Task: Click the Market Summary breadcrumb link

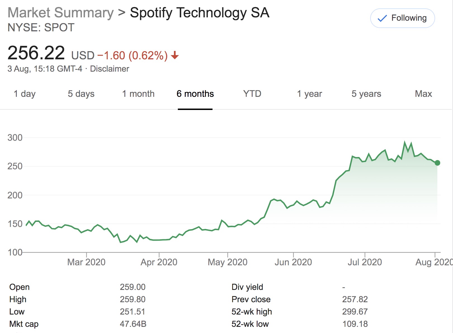Action: click(61, 13)
